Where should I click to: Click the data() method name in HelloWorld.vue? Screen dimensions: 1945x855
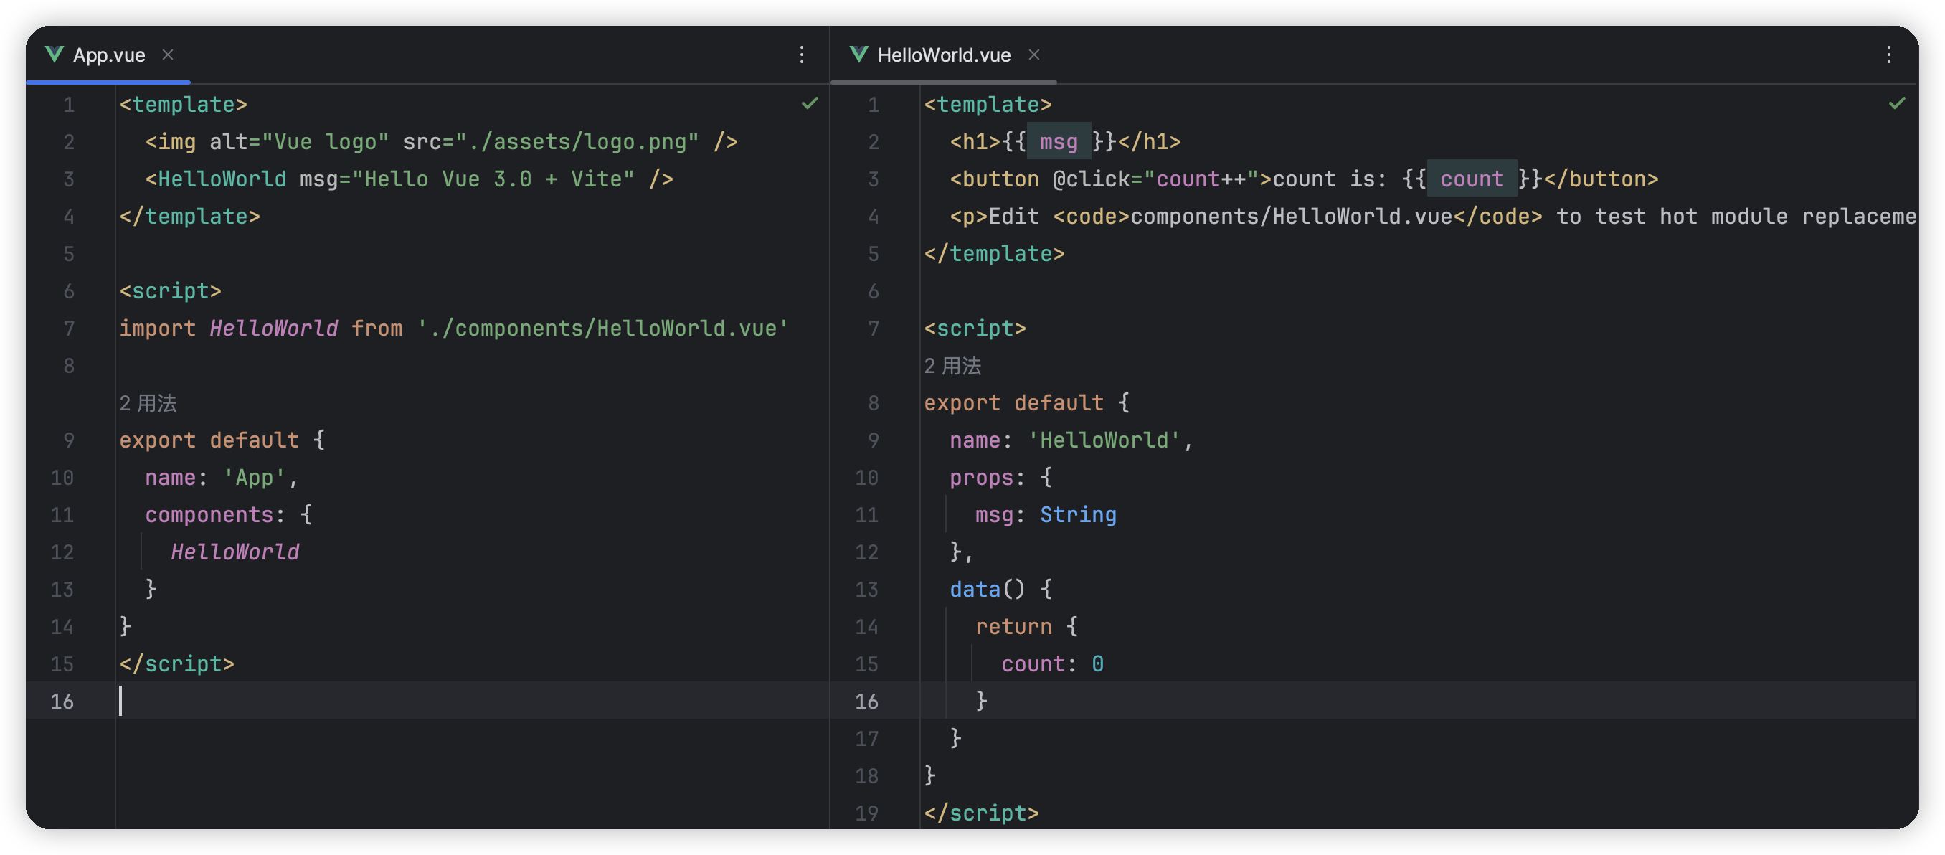pyautogui.click(x=974, y=589)
